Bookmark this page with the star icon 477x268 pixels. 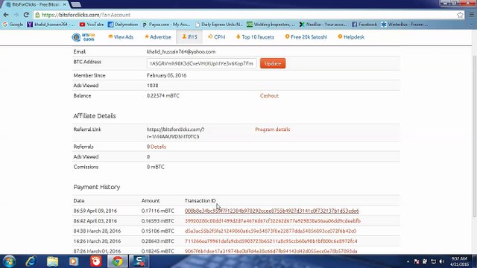(460, 15)
